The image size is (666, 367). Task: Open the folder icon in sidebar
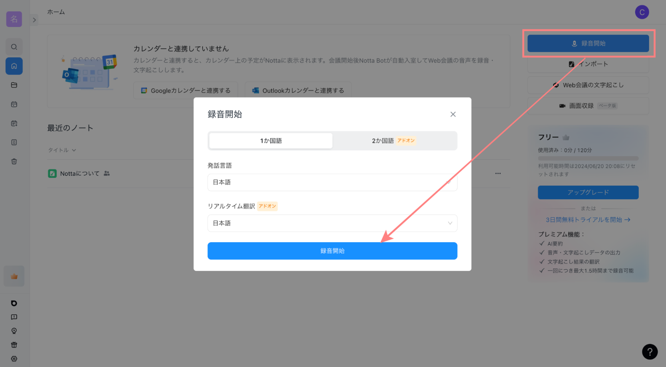(14, 85)
